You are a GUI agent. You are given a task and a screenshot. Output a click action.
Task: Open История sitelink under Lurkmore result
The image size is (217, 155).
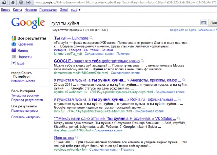[60, 50]
